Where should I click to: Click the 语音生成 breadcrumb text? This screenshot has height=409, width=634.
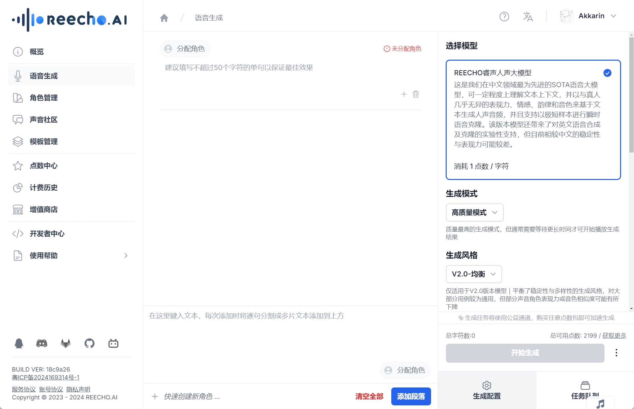[209, 18]
